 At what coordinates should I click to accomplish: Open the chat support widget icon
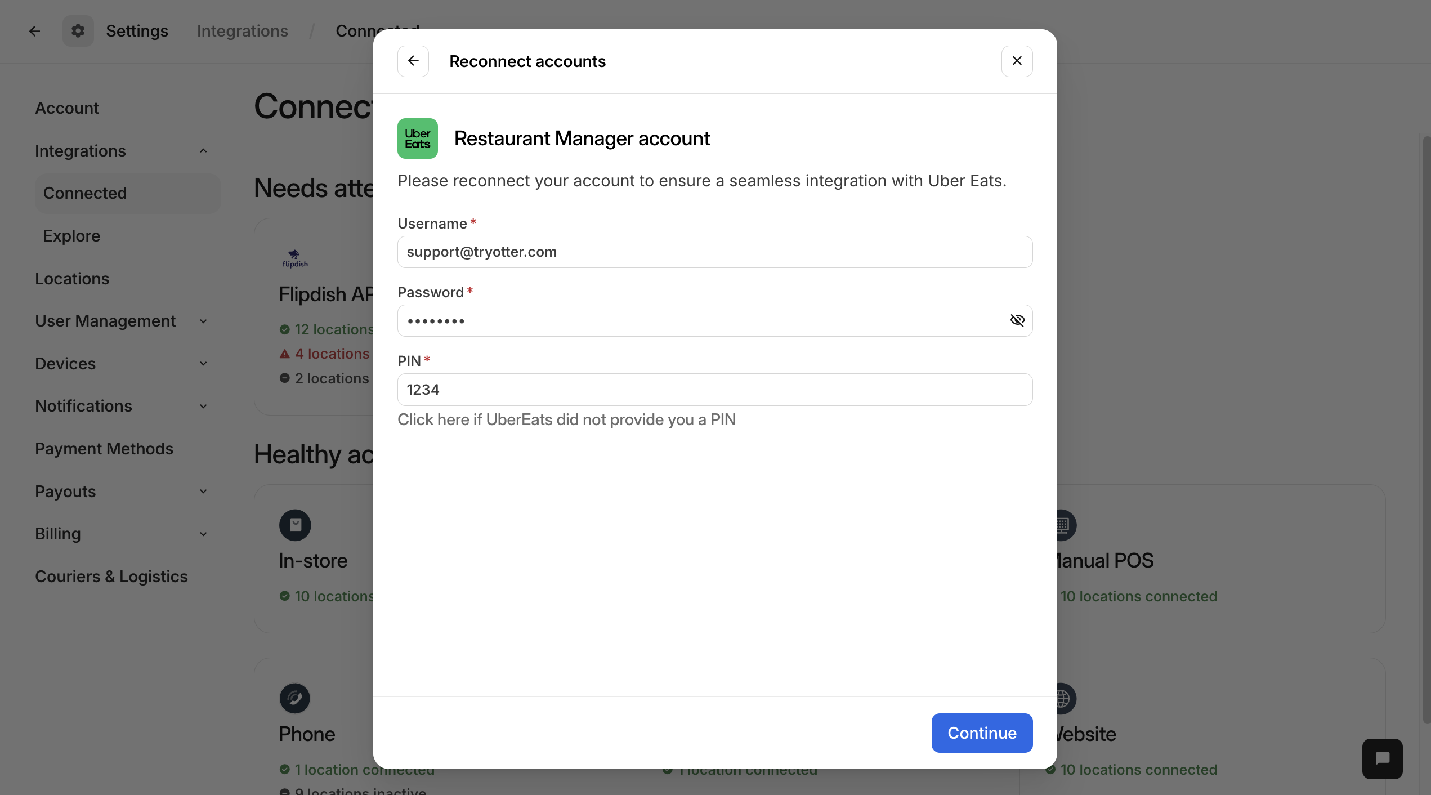pos(1382,758)
